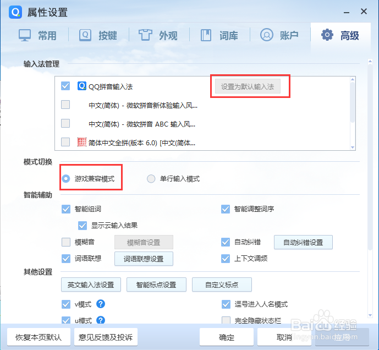This screenshot has height=350, width=379.
Task: Click input method list scroll-down arrow
Action: [353, 147]
